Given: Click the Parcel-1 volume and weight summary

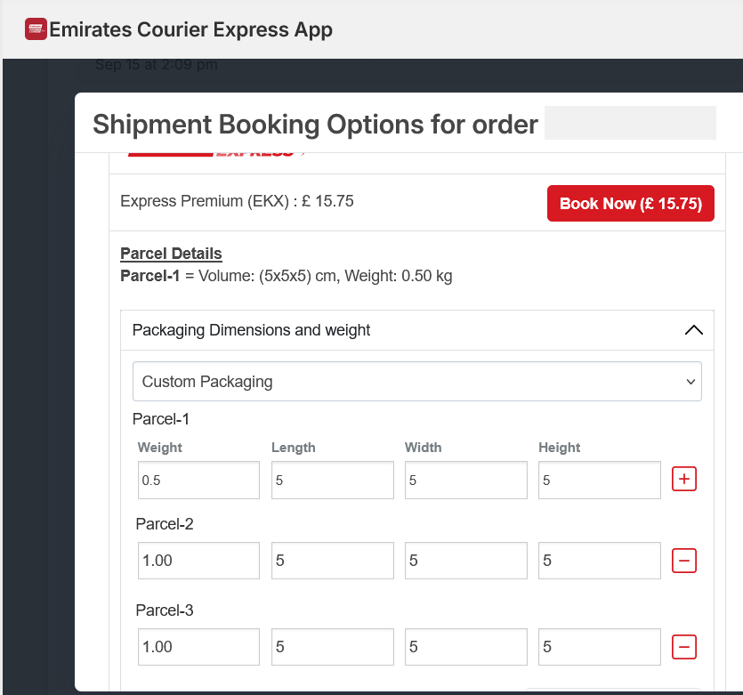Looking at the screenshot, I should (287, 276).
